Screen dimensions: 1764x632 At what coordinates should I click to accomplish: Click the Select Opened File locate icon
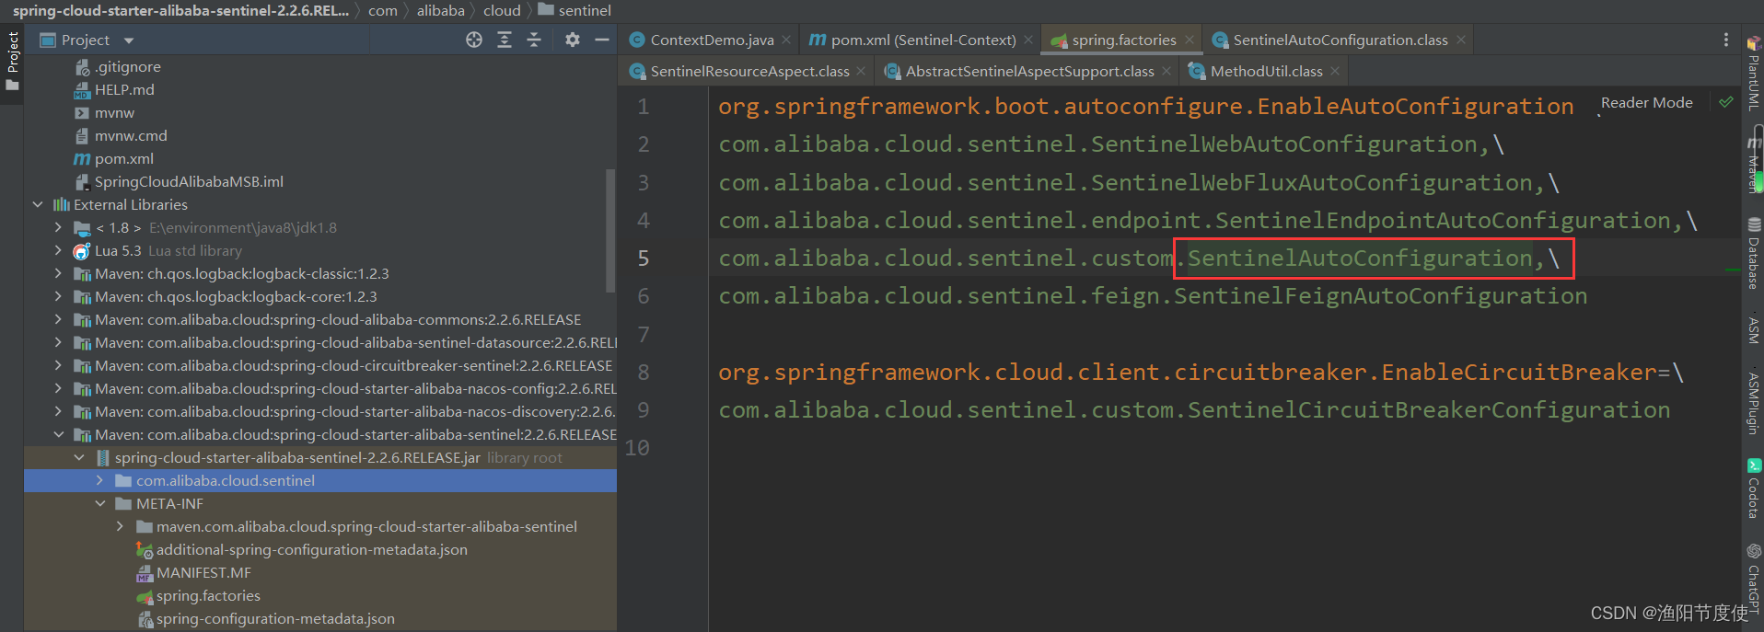pos(474,40)
